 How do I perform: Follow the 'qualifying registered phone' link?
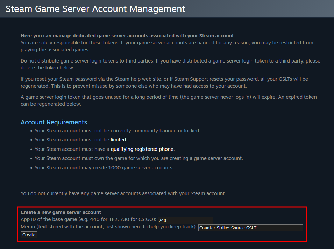click(142, 149)
